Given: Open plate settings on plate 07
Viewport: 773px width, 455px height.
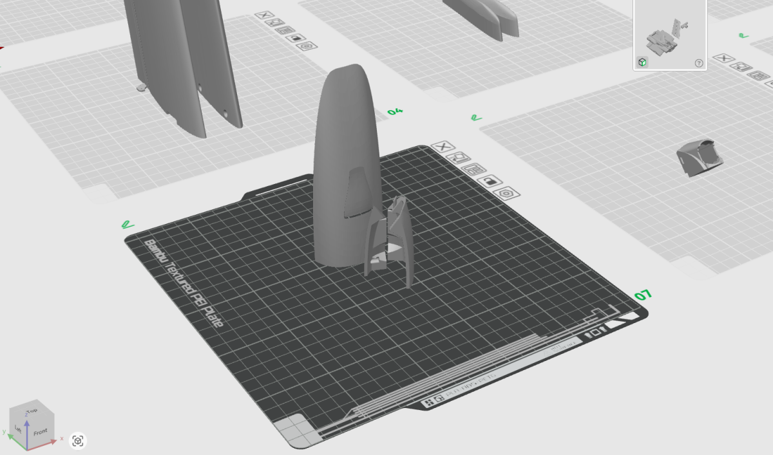Looking at the screenshot, I should point(508,192).
